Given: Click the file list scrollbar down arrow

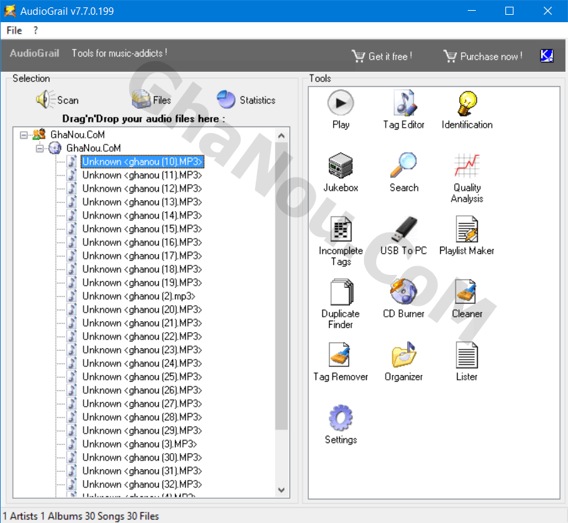Looking at the screenshot, I should [281, 490].
